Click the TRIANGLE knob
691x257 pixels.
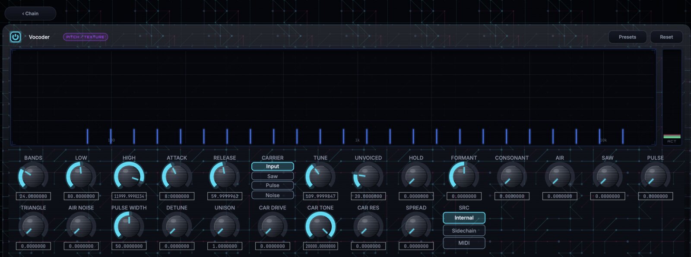[33, 227]
